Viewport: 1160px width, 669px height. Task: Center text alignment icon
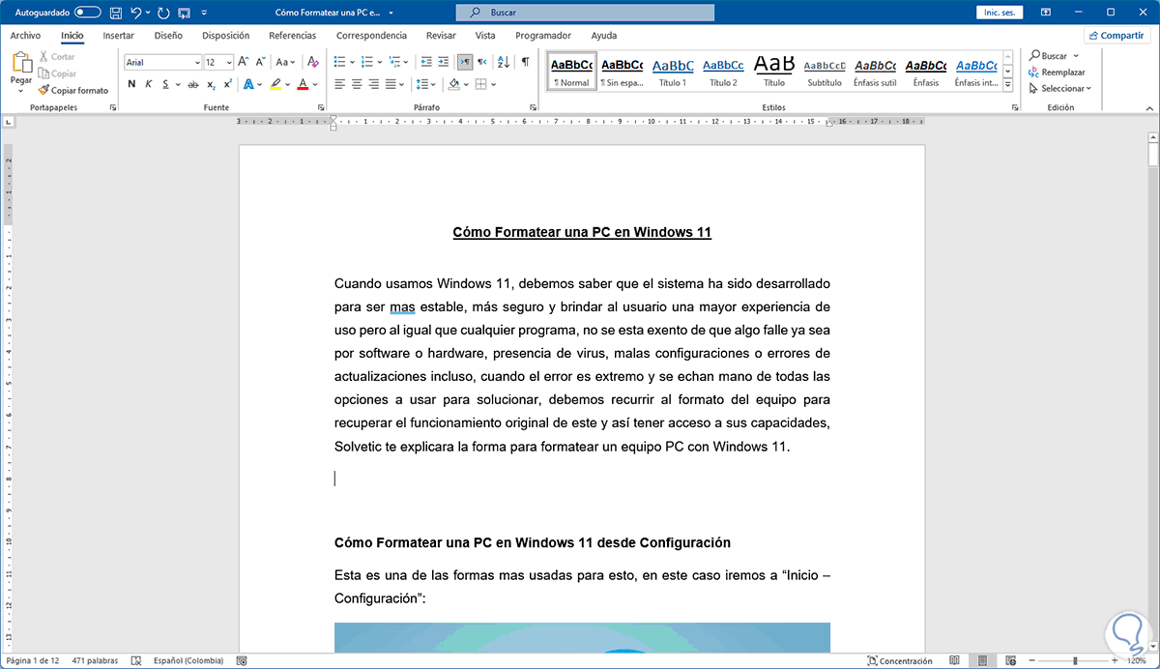click(x=358, y=84)
